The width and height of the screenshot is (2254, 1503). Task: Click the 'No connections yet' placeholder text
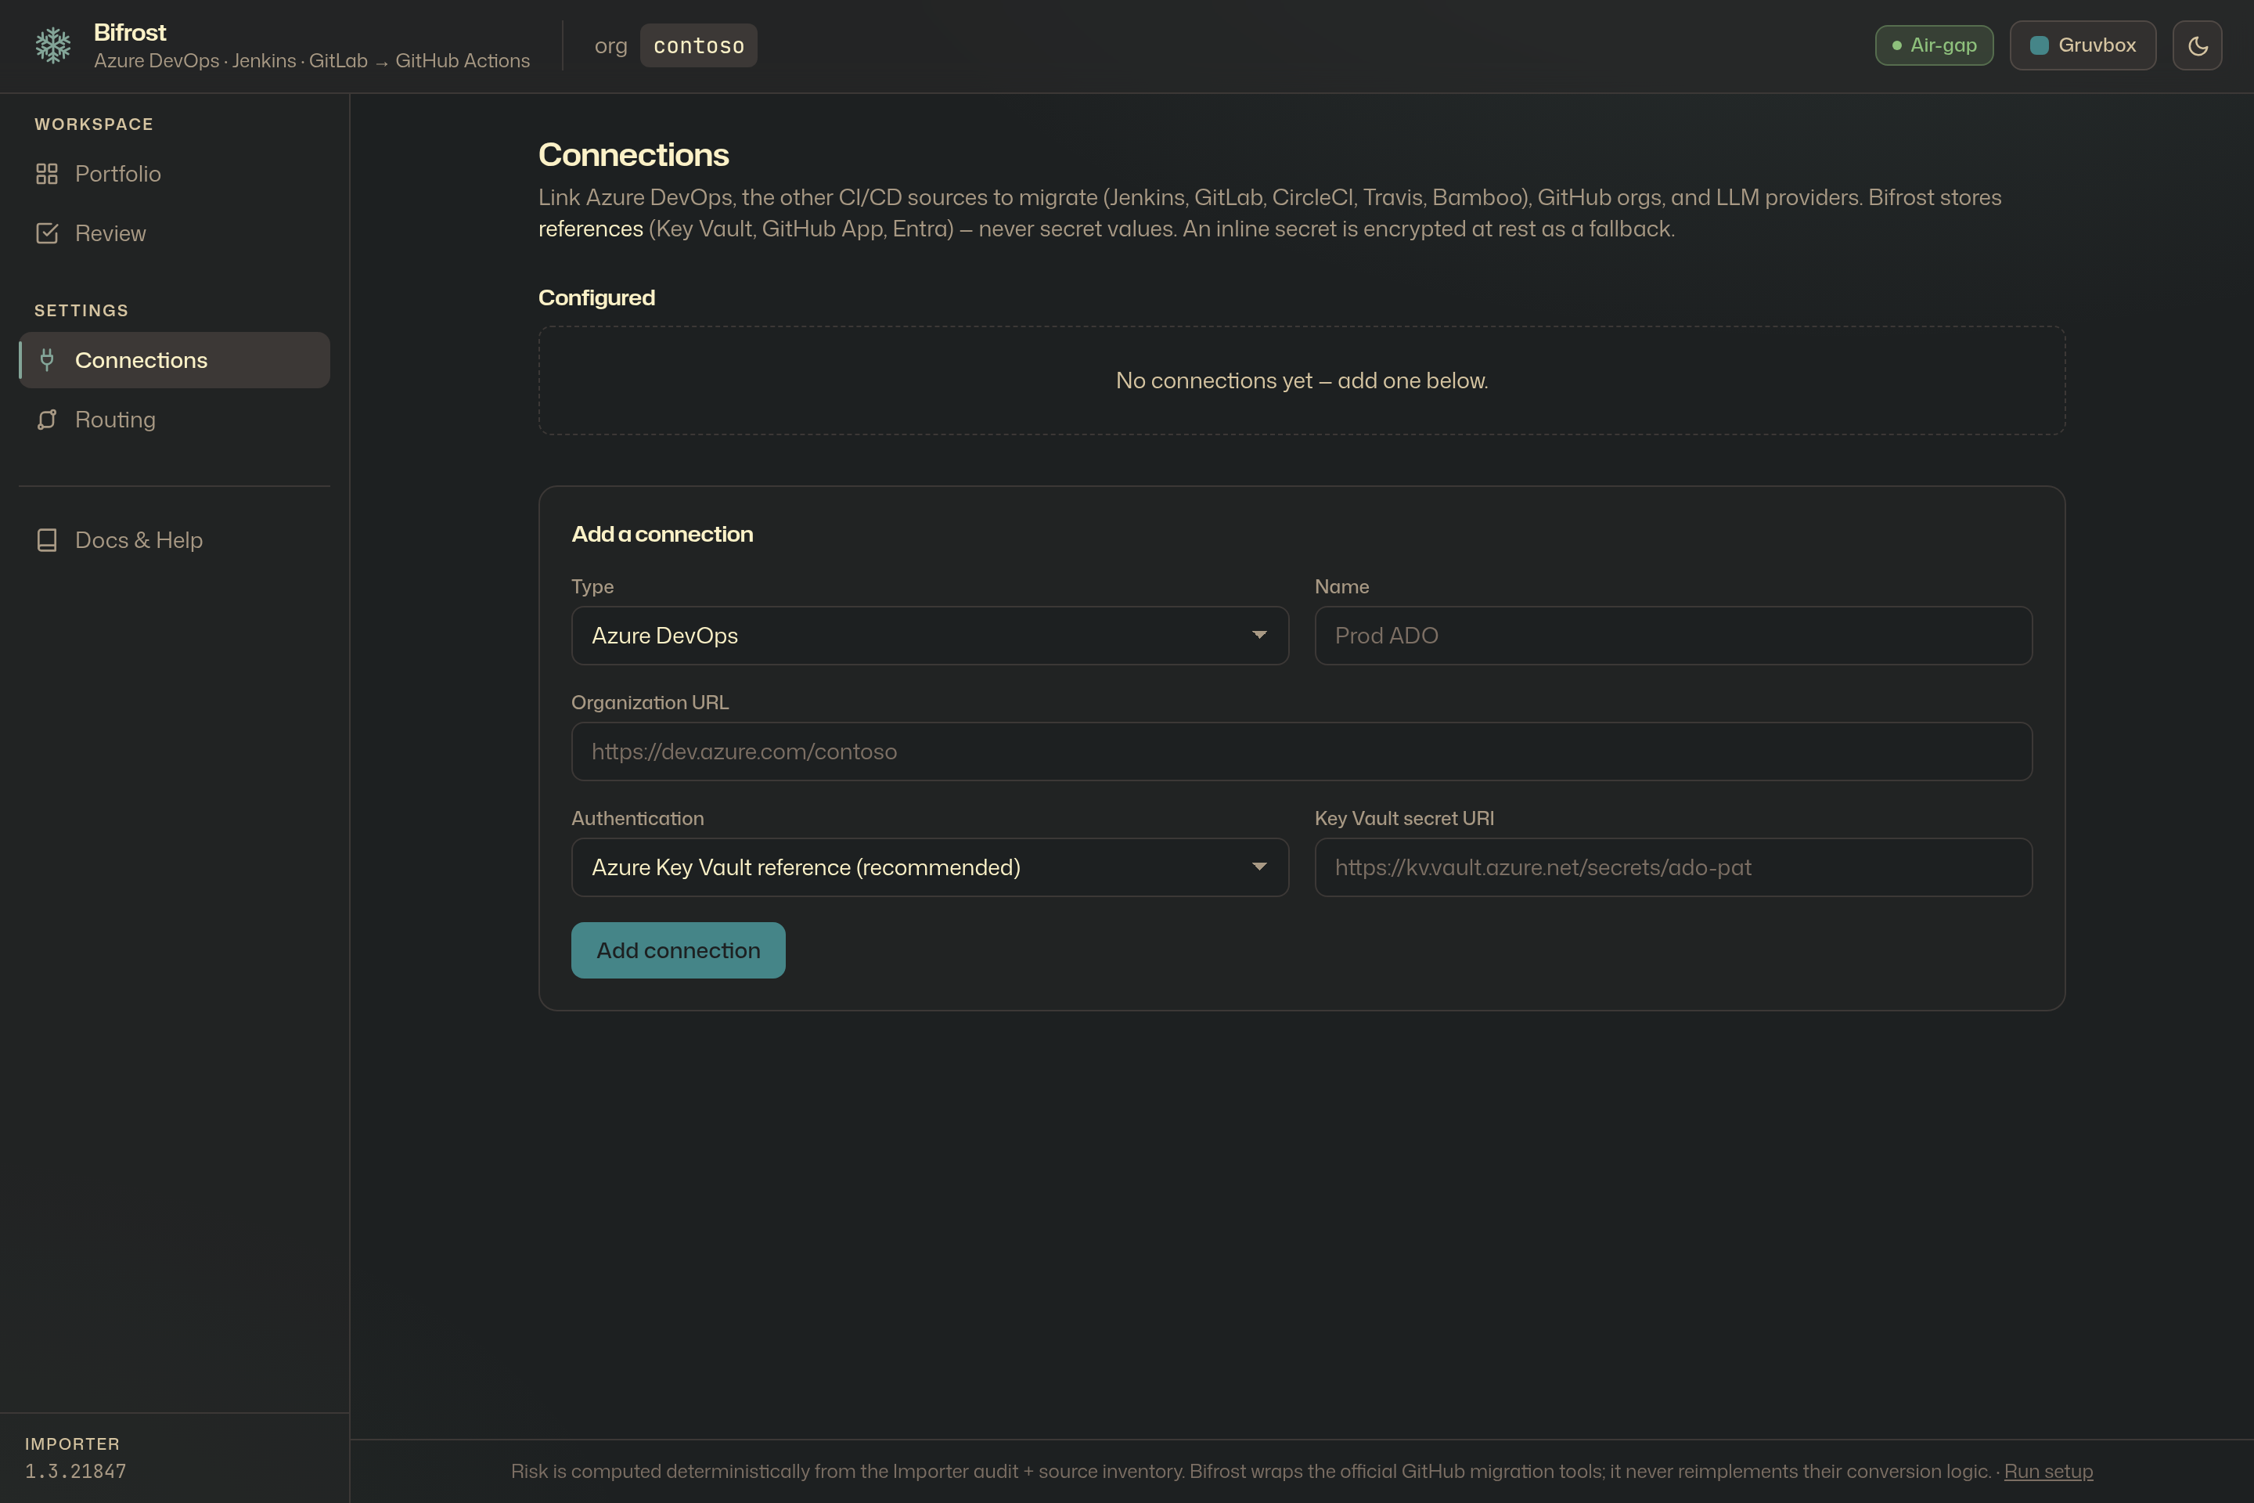[x=1302, y=380]
